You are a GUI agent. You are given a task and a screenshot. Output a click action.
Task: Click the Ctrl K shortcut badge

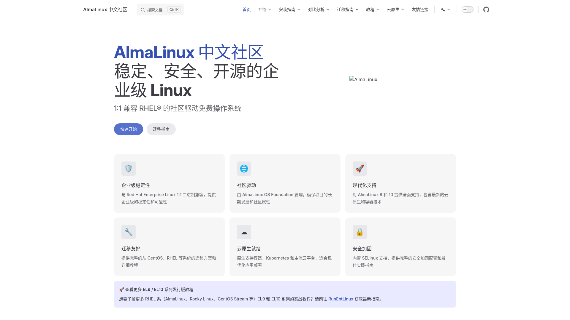pyautogui.click(x=174, y=9)
